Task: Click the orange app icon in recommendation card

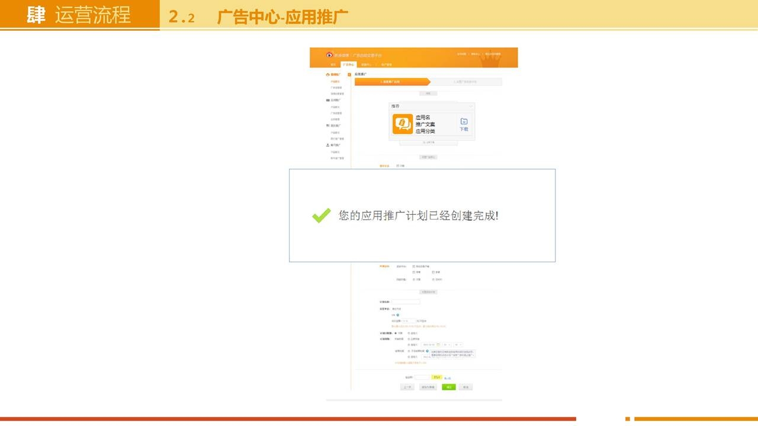Action: 403,124
